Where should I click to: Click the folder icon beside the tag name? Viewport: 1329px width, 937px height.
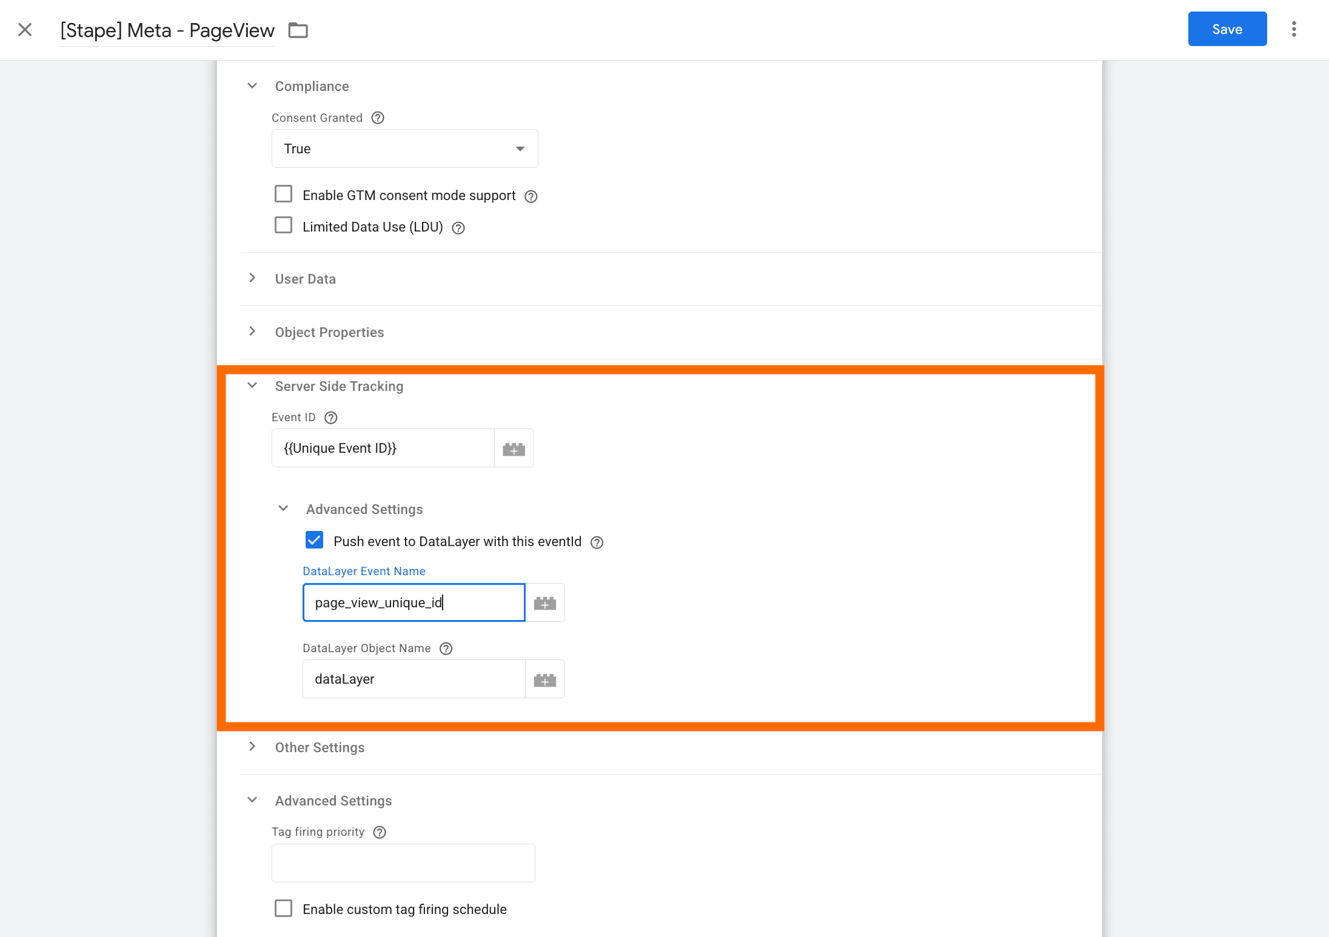pos(298,30)
